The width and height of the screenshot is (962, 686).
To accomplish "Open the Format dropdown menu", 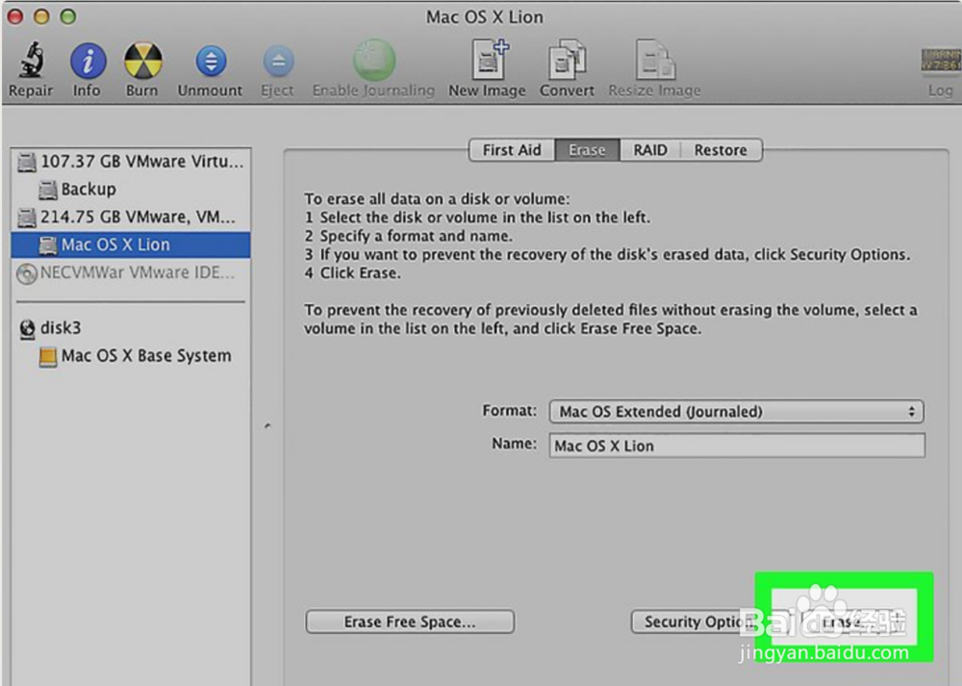I will click(737, 411).
